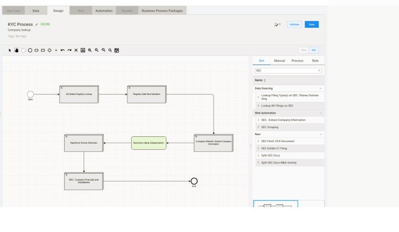Click the delete X toolbar icon
The width and height of the screenshot is (399, 232).
[x=76, y=50]
